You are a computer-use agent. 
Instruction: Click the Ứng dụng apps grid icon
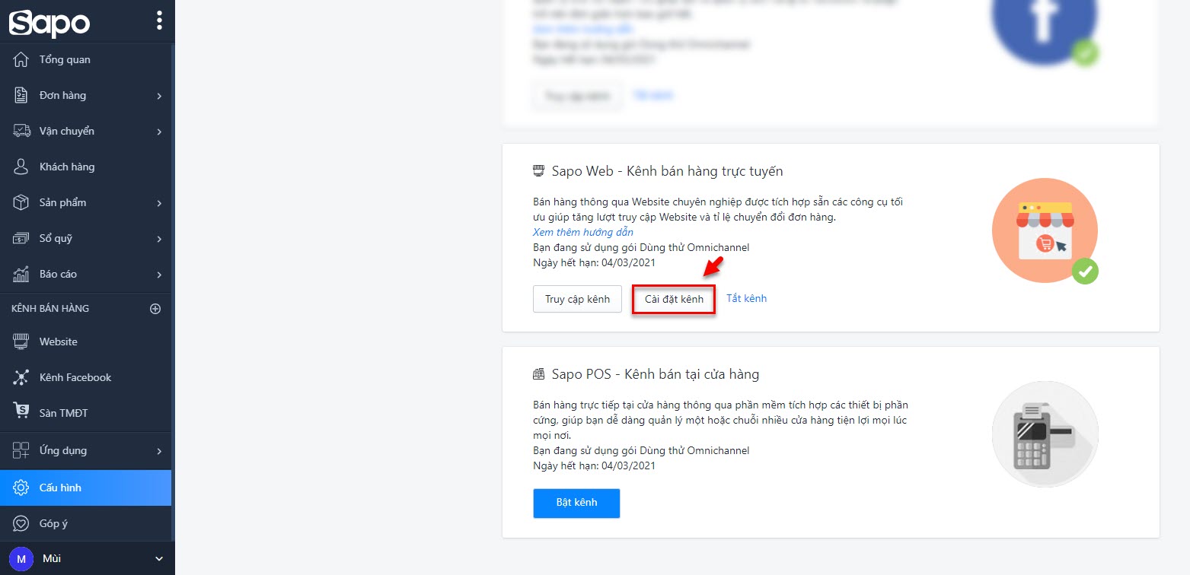[x=21, y=450]
